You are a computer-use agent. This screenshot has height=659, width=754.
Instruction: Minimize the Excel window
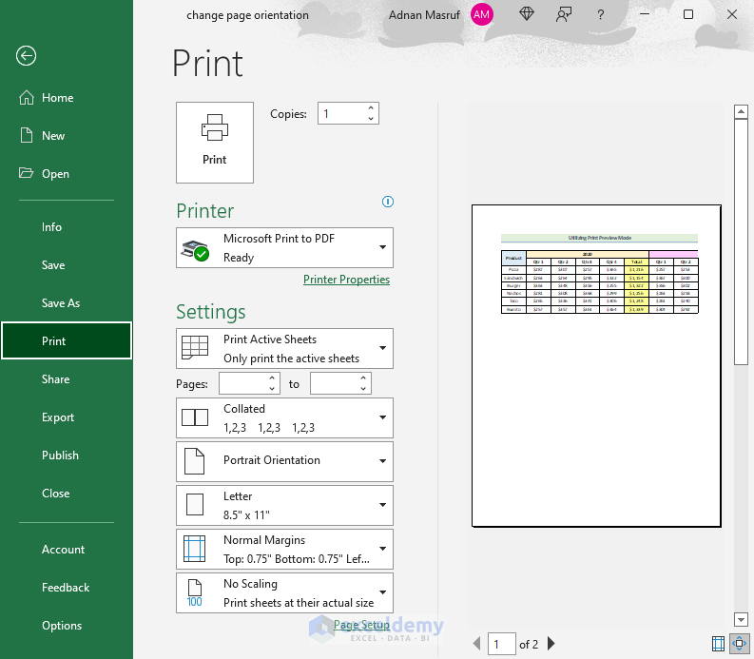(x=645, y=14)
